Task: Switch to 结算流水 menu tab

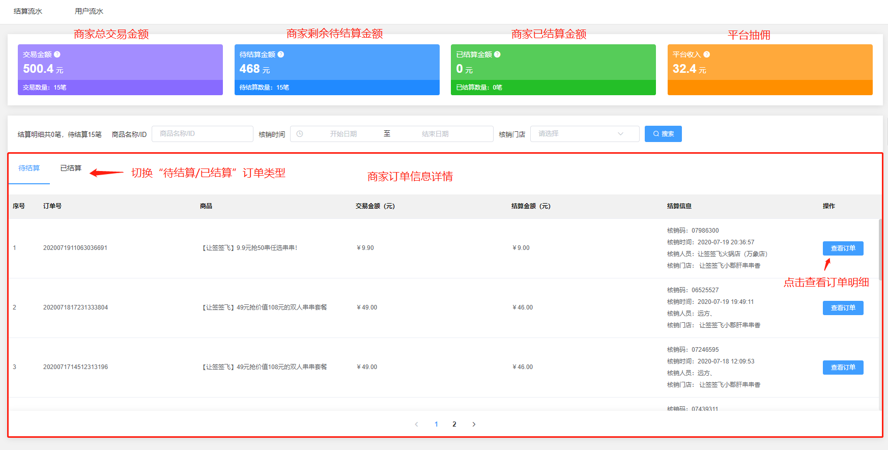Action: click(28, 11)
